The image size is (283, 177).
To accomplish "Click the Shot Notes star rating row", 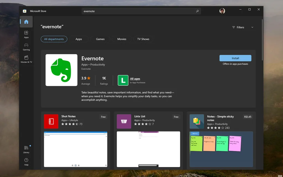I will coord(72,124).
